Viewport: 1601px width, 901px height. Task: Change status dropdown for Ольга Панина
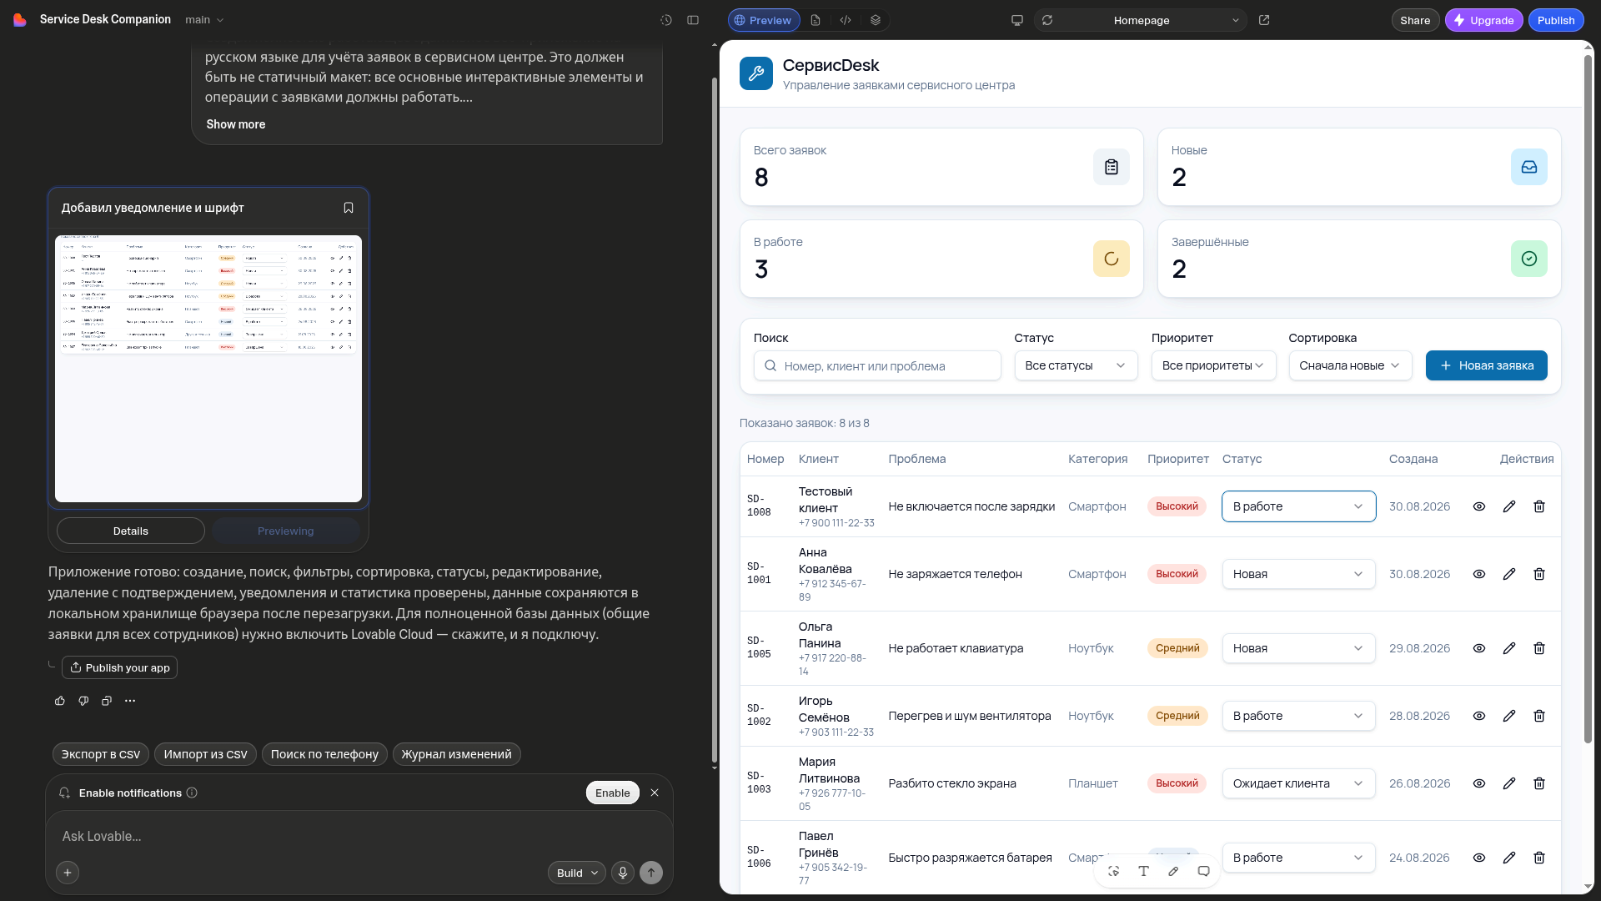point(1298,648)
